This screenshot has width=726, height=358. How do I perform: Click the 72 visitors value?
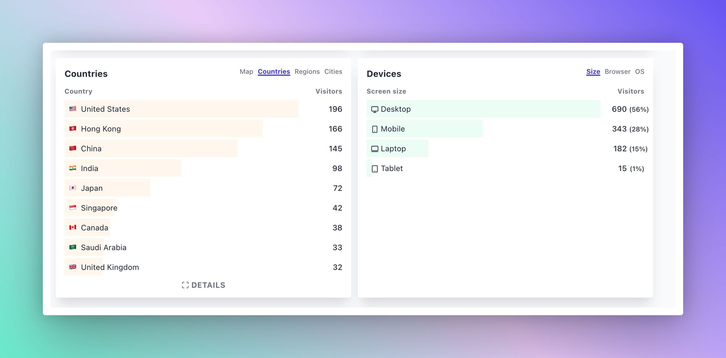point(338,188)
